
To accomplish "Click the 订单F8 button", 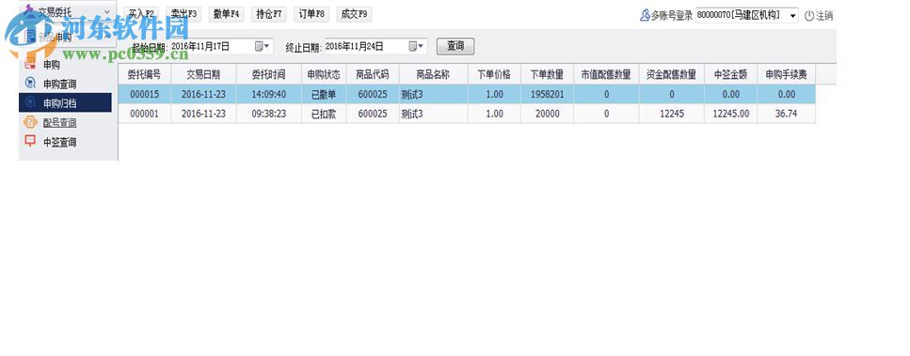I will pyautogui.click(x=311, y=14).
